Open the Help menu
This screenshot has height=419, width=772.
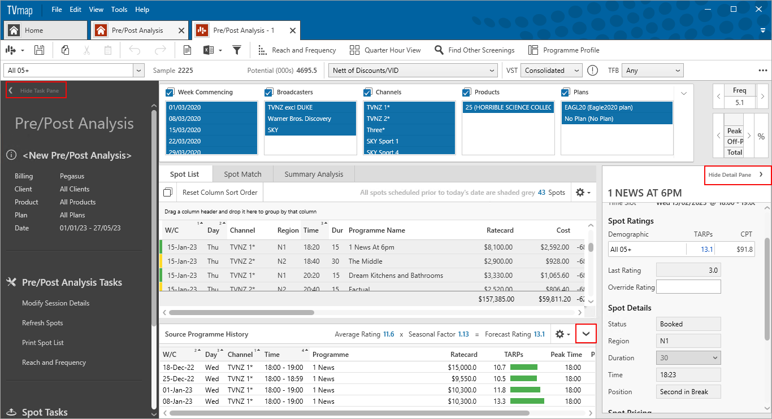142,10
